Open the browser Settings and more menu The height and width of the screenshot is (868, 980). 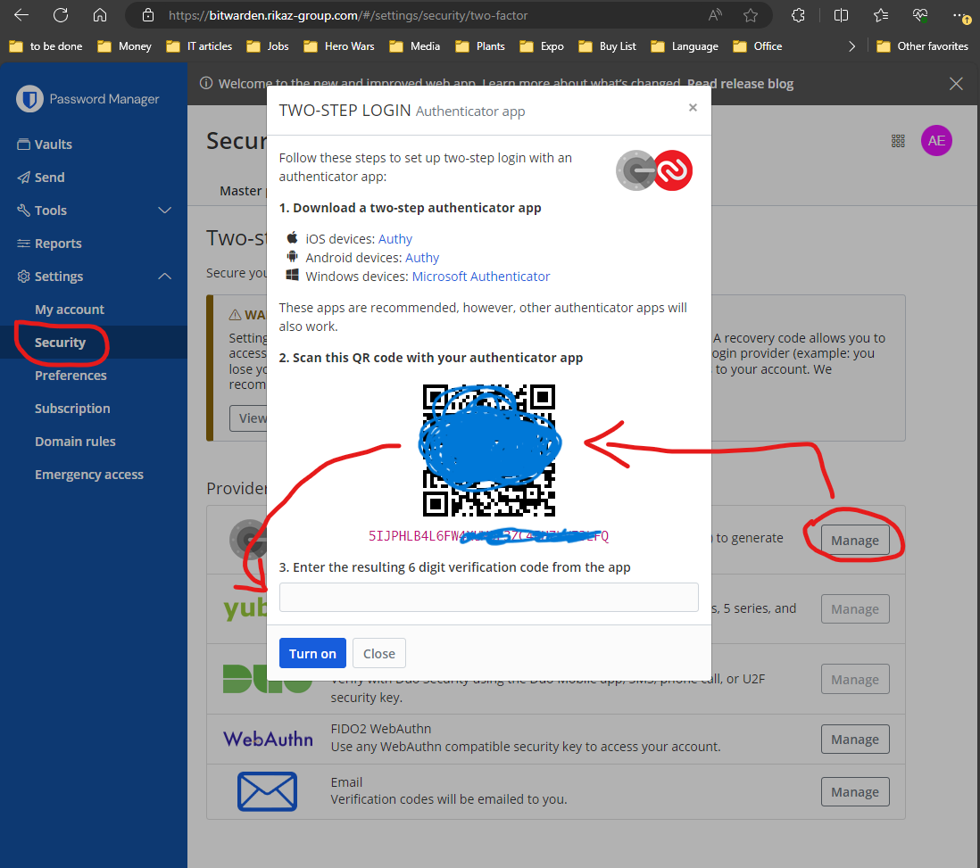[961, 15]
